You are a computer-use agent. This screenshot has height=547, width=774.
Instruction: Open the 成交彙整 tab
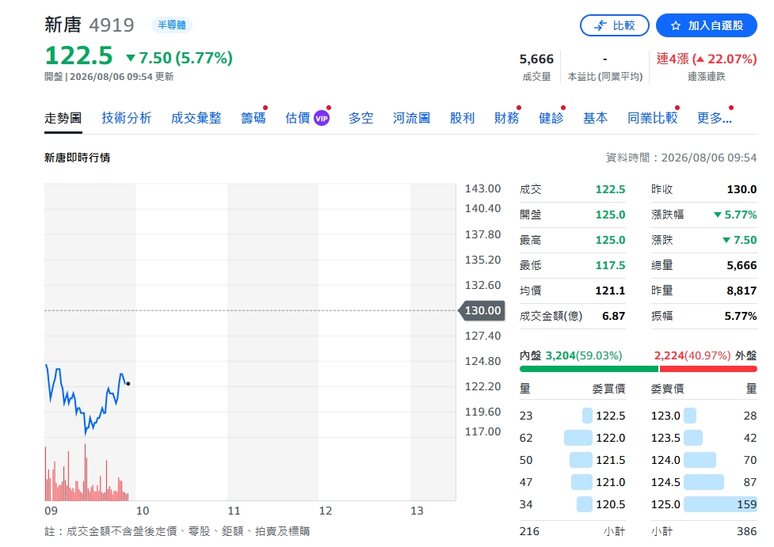coord(196,119)
